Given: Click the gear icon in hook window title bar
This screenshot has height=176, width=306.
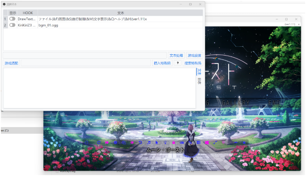Looking at the screenshot, I should (4, 4).
